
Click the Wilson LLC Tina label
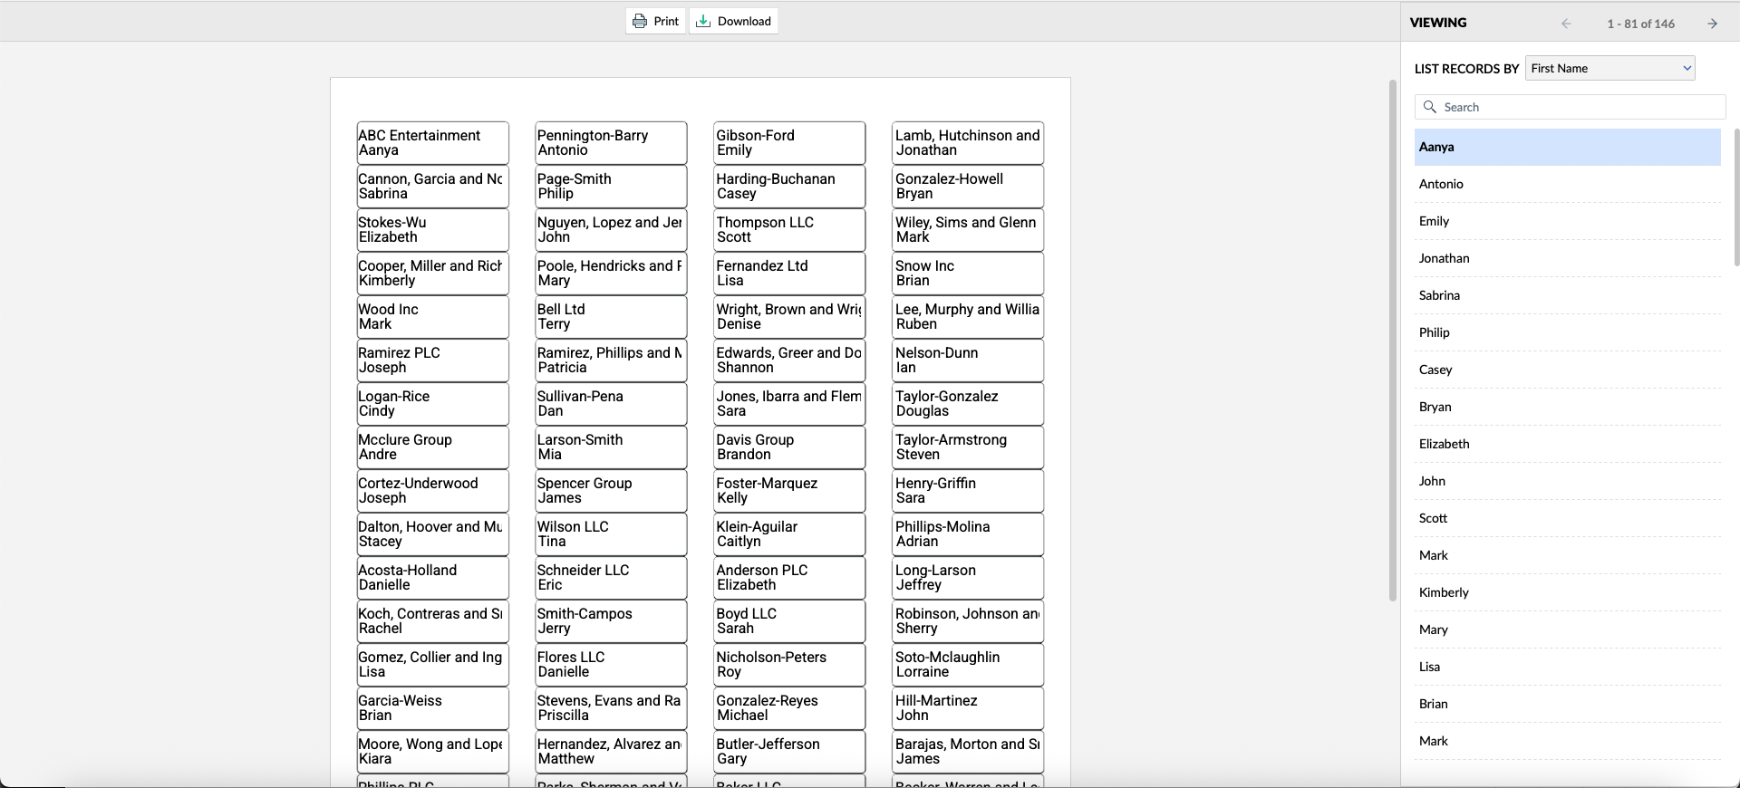point(611,534)
